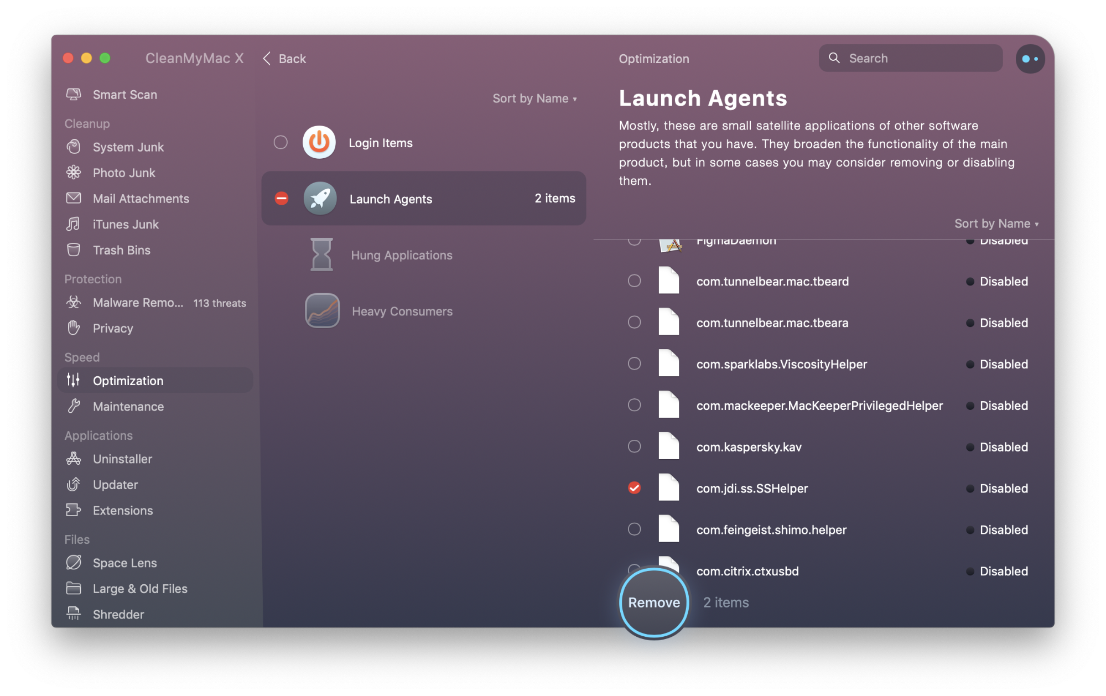Screen dimensions: 1106x696
Task: Select the Login Items radio circle
Action: click(281, 143)
